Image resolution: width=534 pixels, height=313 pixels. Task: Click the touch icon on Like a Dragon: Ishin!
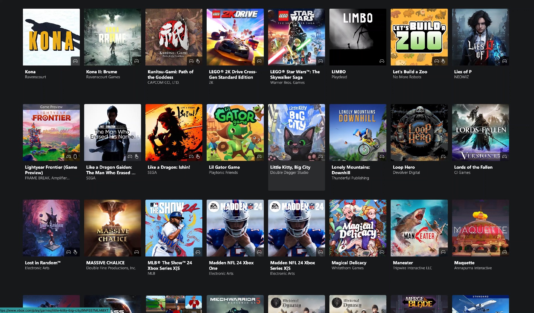click(x=198, y=156)
